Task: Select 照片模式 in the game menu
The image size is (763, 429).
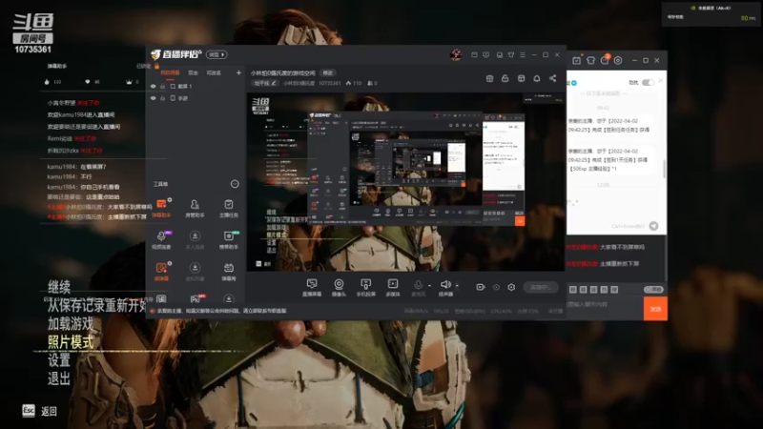Action: pos(71,342)
